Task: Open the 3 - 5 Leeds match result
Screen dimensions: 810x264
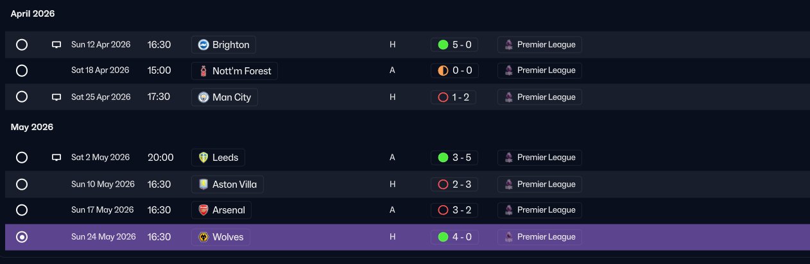Action: point(454,158)
